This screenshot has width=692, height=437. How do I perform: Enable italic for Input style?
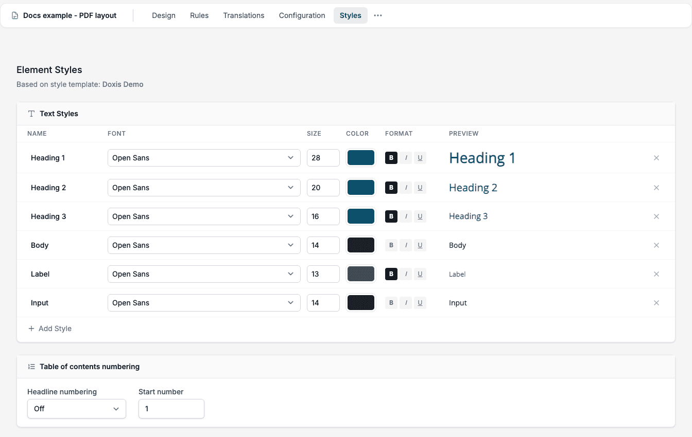(x=406, y=303)
